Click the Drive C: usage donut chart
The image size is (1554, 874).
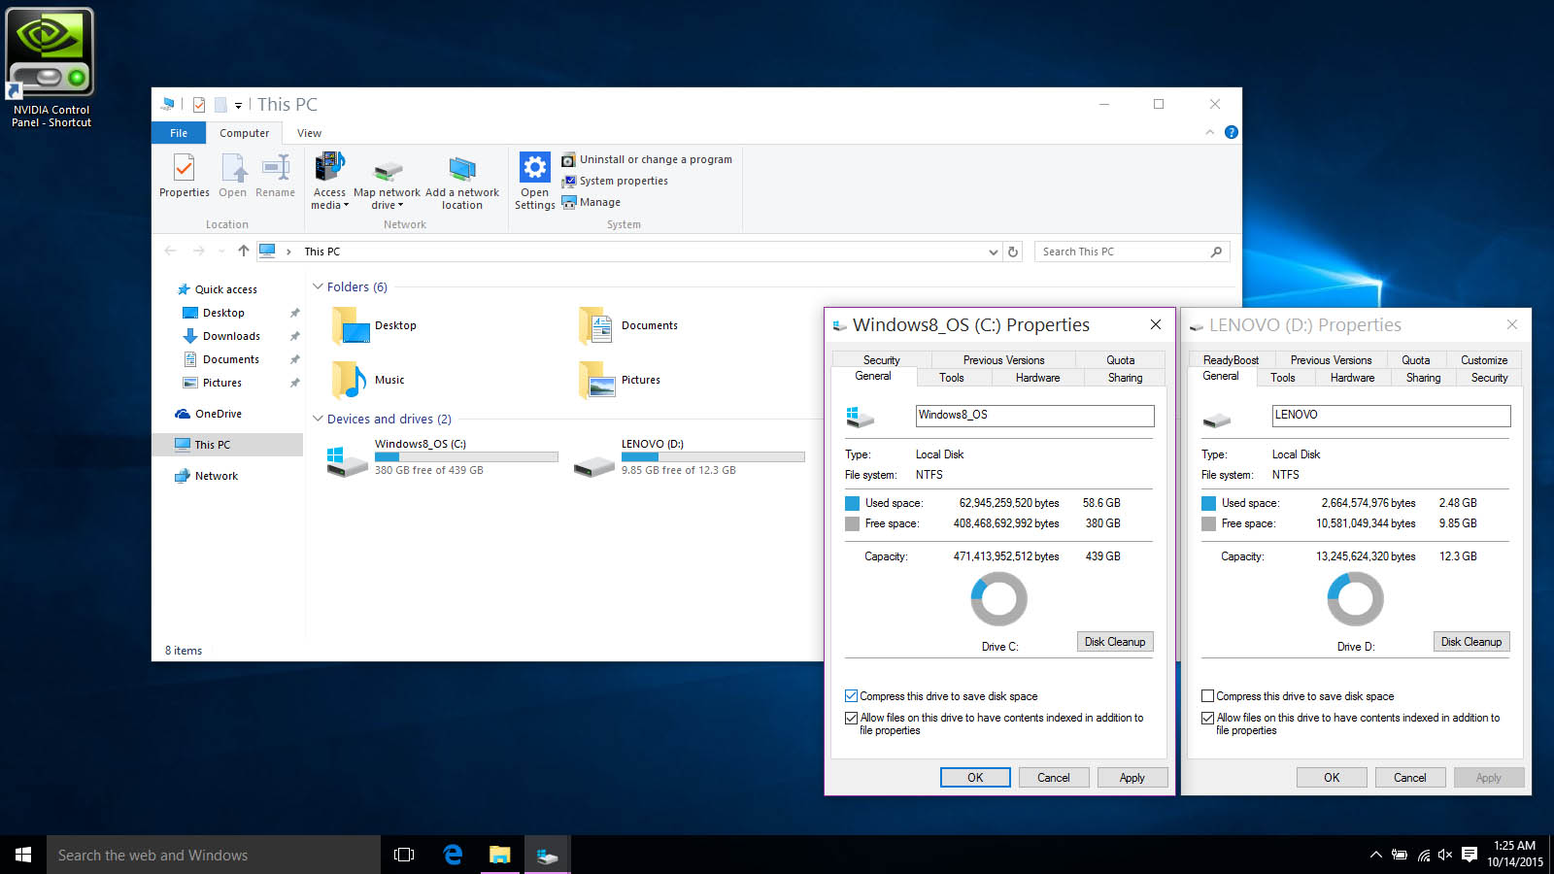(998, 598)
